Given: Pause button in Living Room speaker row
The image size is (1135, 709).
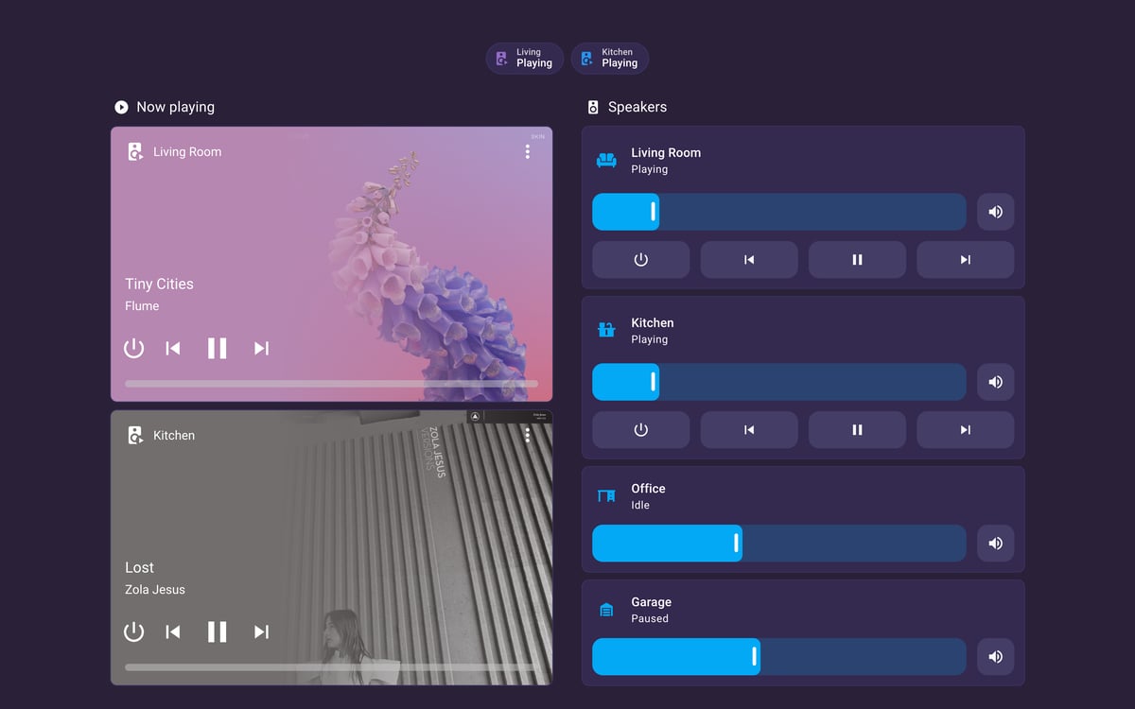Looking at the screenshot, I should (857, 260).
